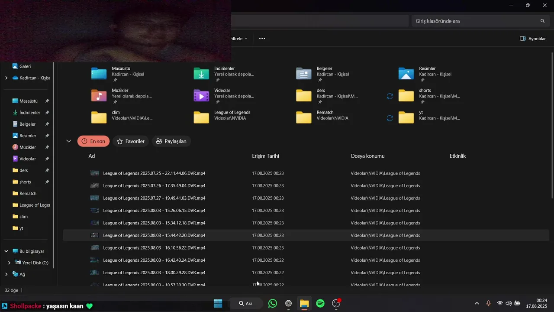This screenshot has height=312, width=554.
Task: Select file League of Legends 2025.07.27 - 19.49.41.03.DVR.mp4
Action: tap(306, 198)
